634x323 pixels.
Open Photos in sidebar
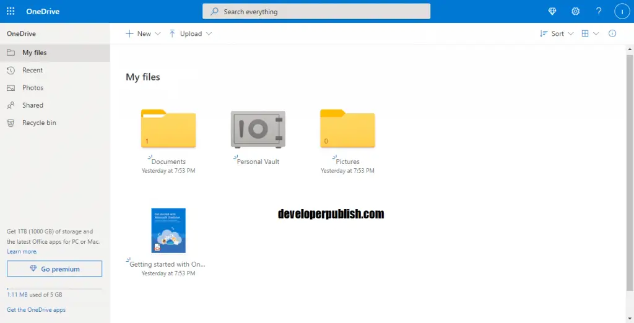[x=55, y=88]
